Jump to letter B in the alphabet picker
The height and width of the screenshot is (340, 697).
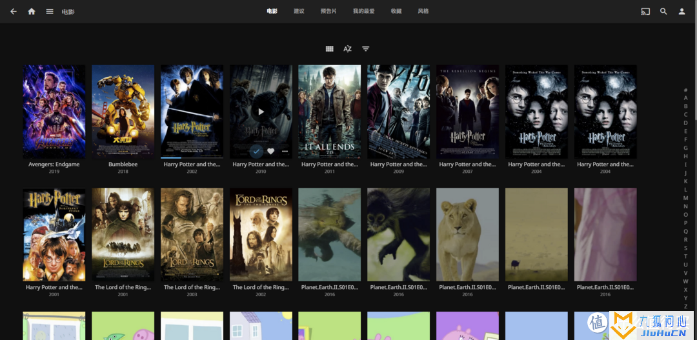tap(686, 106)
